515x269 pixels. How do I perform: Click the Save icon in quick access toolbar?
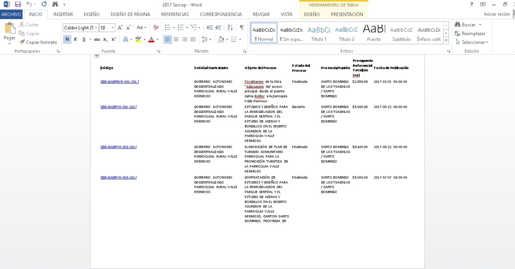[x=18, y=4]
